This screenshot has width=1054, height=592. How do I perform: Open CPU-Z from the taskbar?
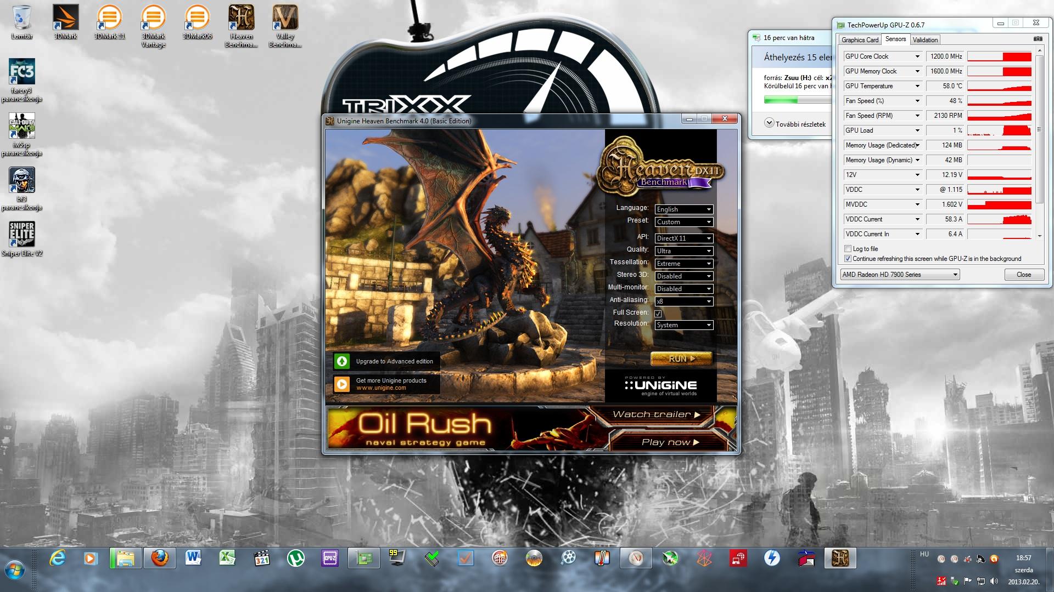coord(330,559)
